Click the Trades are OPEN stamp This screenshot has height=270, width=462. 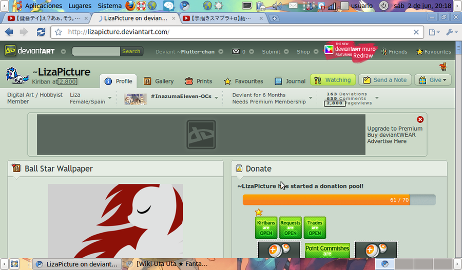click(315, 227)
